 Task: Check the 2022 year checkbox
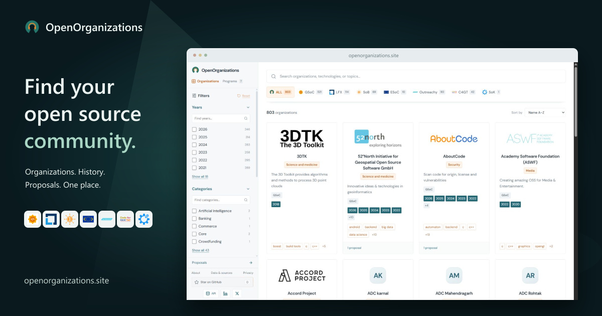pyautogui.click(x=194, y=160)
